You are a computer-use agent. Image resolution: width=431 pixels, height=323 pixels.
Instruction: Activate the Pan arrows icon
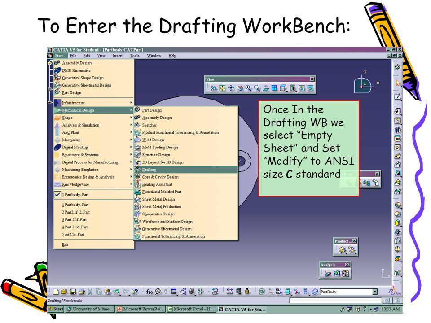231,88
